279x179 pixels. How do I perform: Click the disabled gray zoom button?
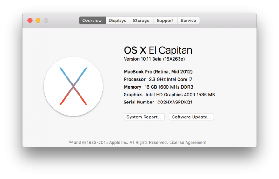click(x=46, y=21)
